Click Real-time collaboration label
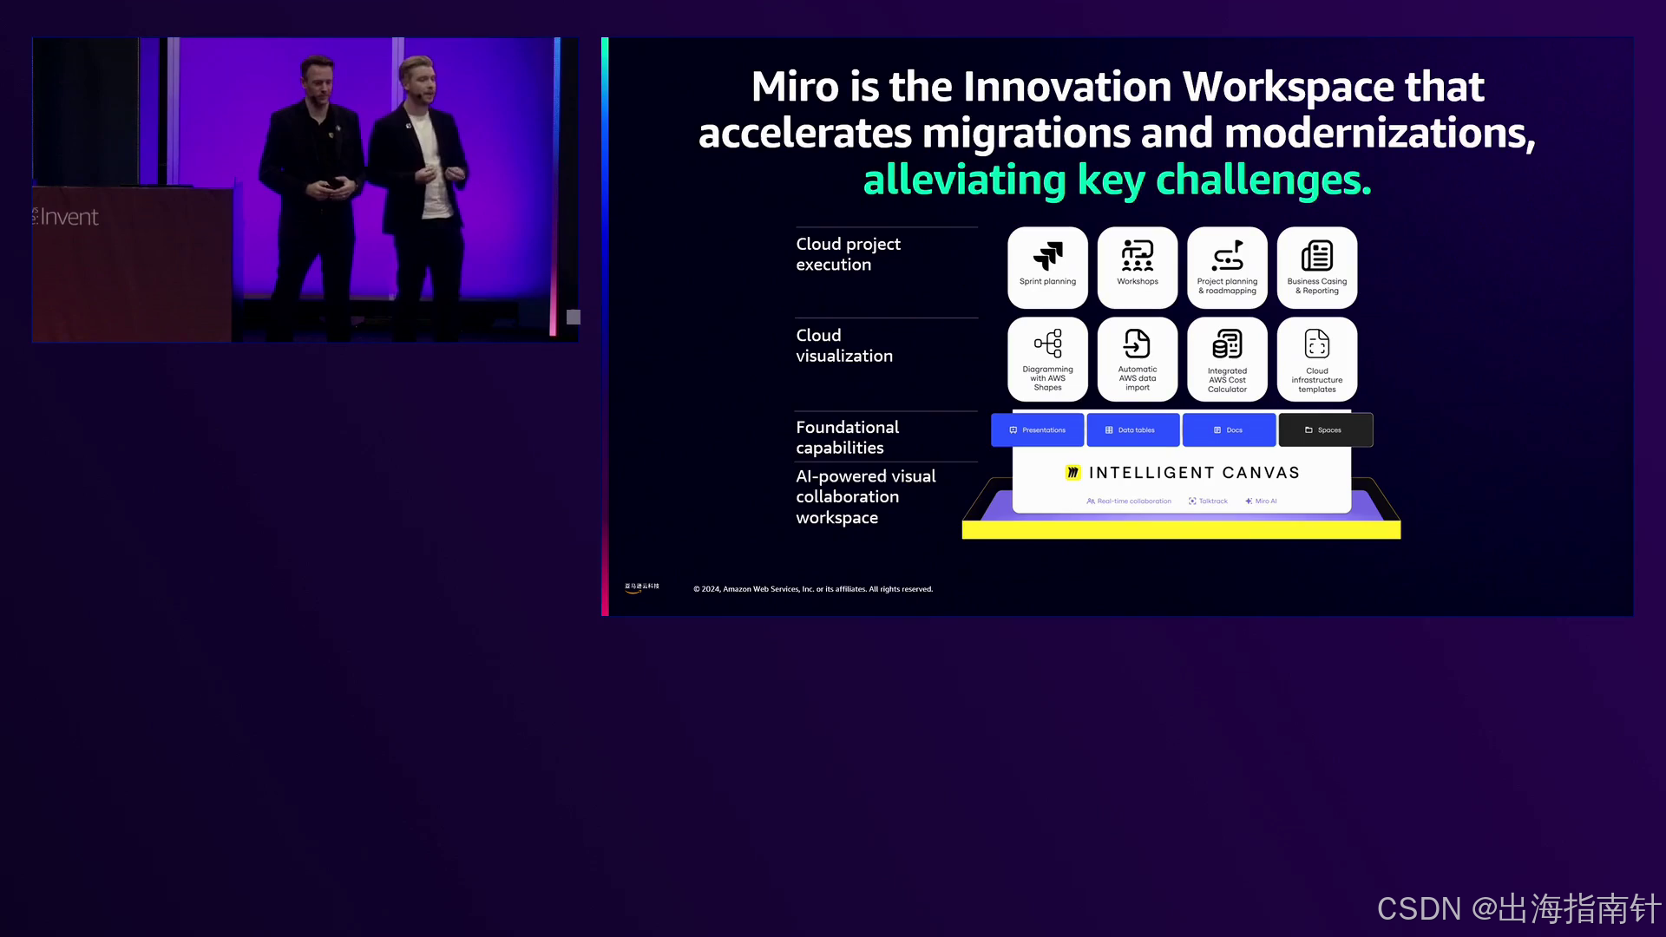Screen dimensions: 1666x937 click(1129, 501)
